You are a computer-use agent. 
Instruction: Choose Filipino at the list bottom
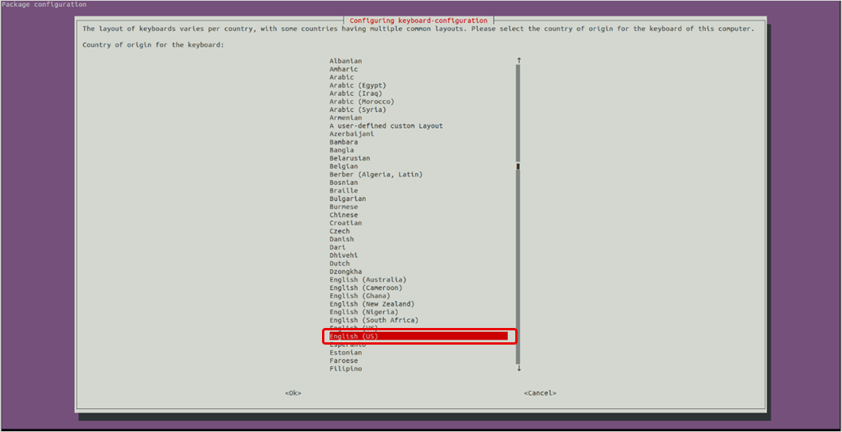[x=346, y=368]
